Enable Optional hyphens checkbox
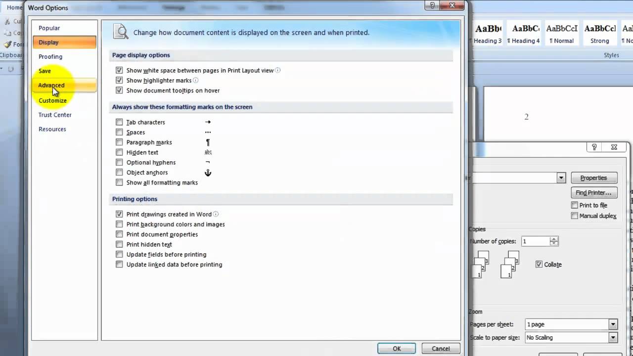Viewport: 633px width, 356px height. (119, 163)
